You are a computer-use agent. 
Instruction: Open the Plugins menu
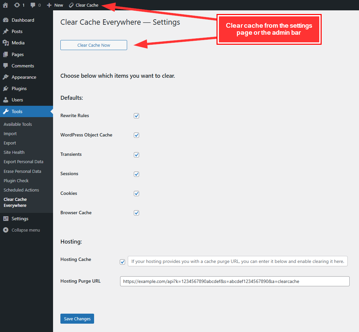[19, 89]
